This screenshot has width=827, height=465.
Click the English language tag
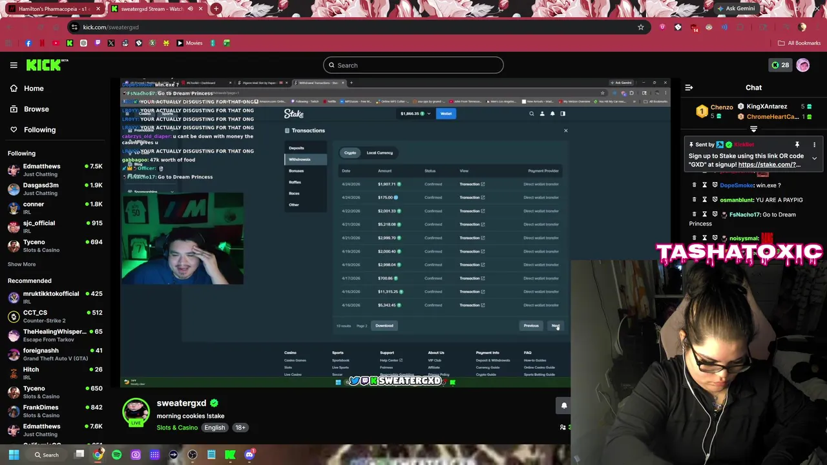215,428
